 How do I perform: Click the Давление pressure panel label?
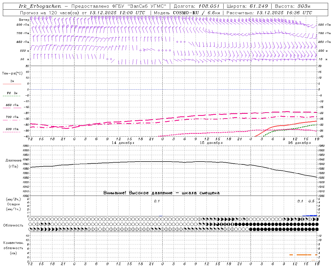click(x=13, y=161)
